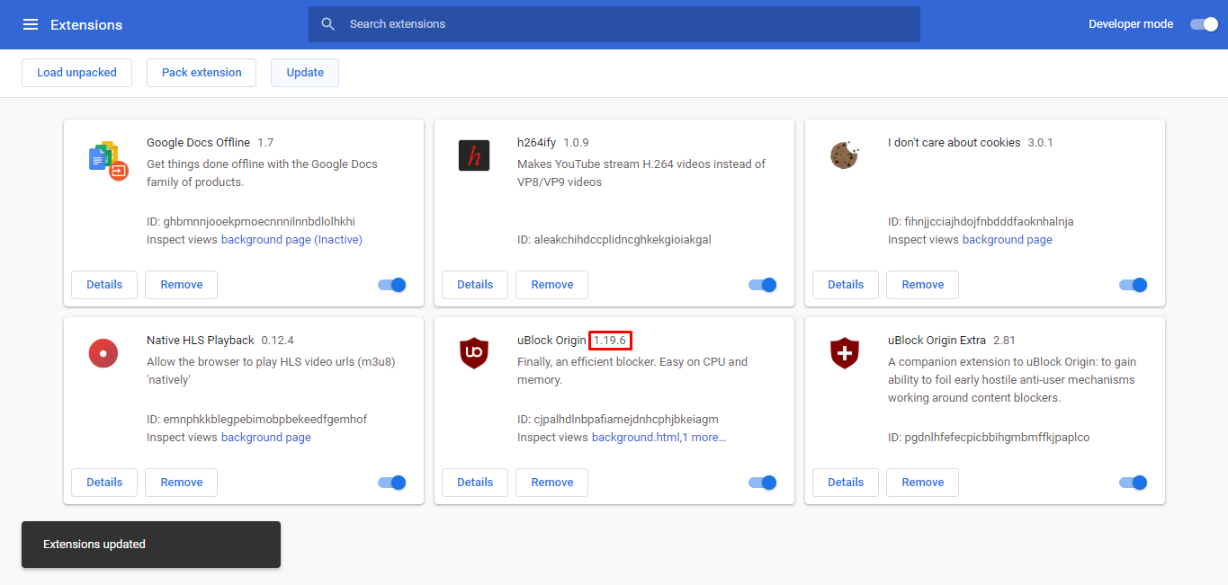Disable the h264ify extension
This screenshot has height=585, width=1228.
[763, 285]
